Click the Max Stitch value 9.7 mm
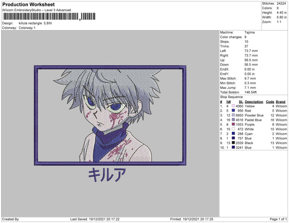Screen dimensions: 289x223 (250, 78)
